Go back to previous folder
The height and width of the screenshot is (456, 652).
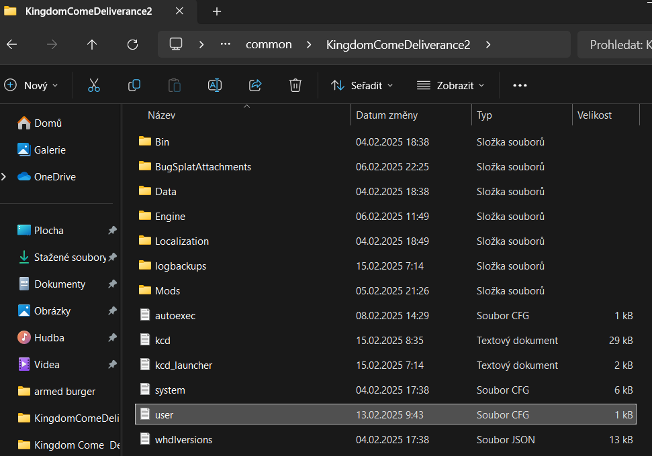(x=12, y=44)
